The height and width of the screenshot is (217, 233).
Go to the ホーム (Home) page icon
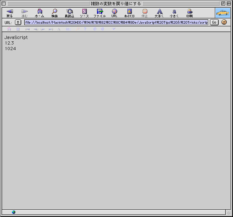click(x=40, y=11)
